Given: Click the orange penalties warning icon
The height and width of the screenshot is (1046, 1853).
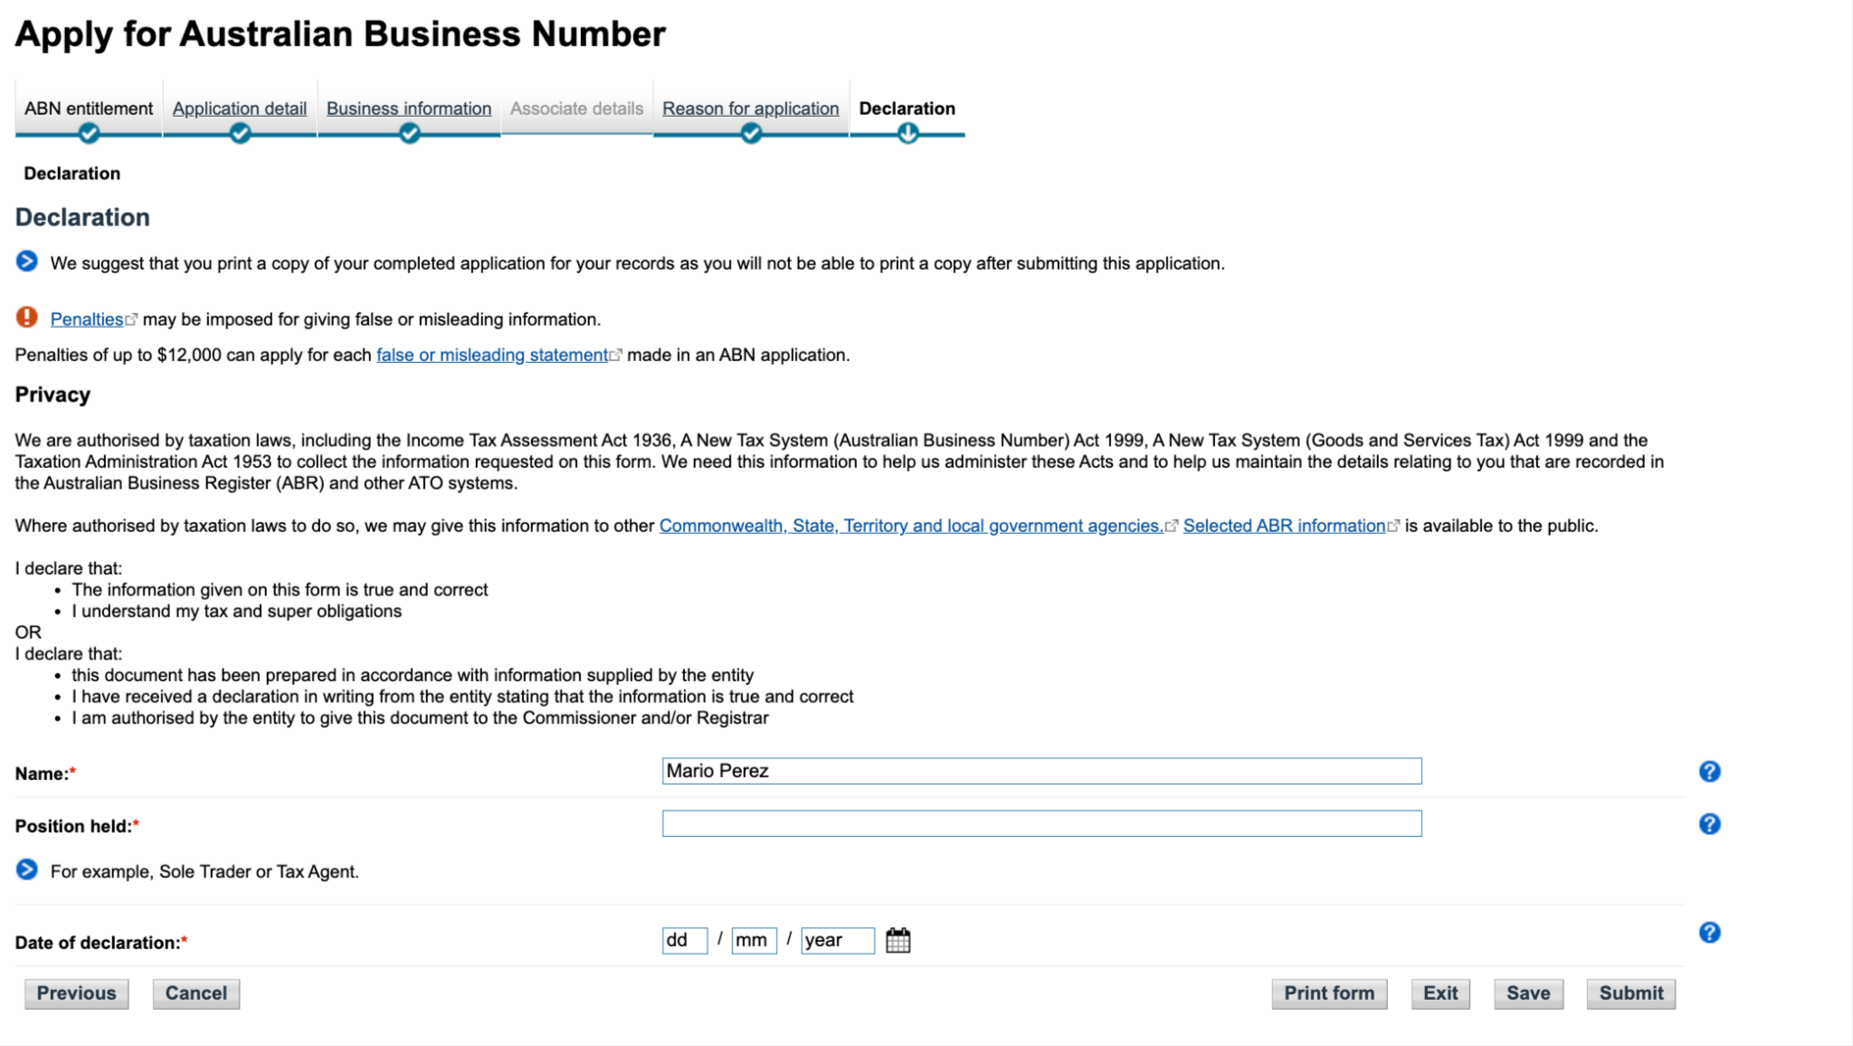Looking at the screenshot, I should click(x=27, y=318).
